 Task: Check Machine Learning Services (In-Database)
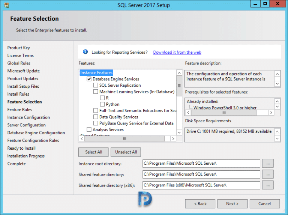(x=96, y=92)
